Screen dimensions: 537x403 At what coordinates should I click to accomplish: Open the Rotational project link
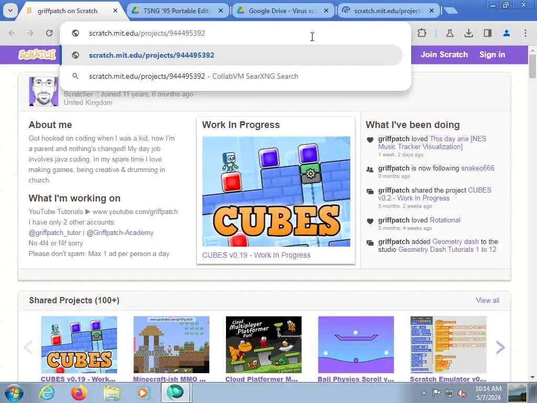pyautogui.click(x=445, y=220)
